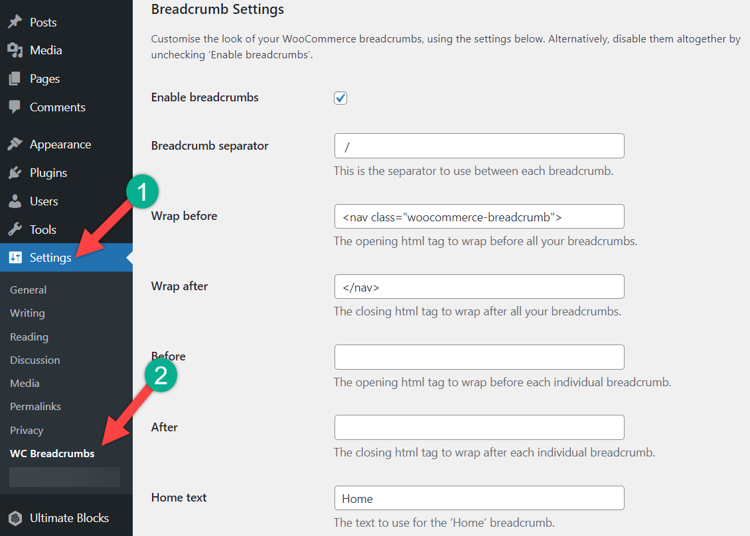
Task: Click the Users person icon
Action: click(x=15, y=201)
